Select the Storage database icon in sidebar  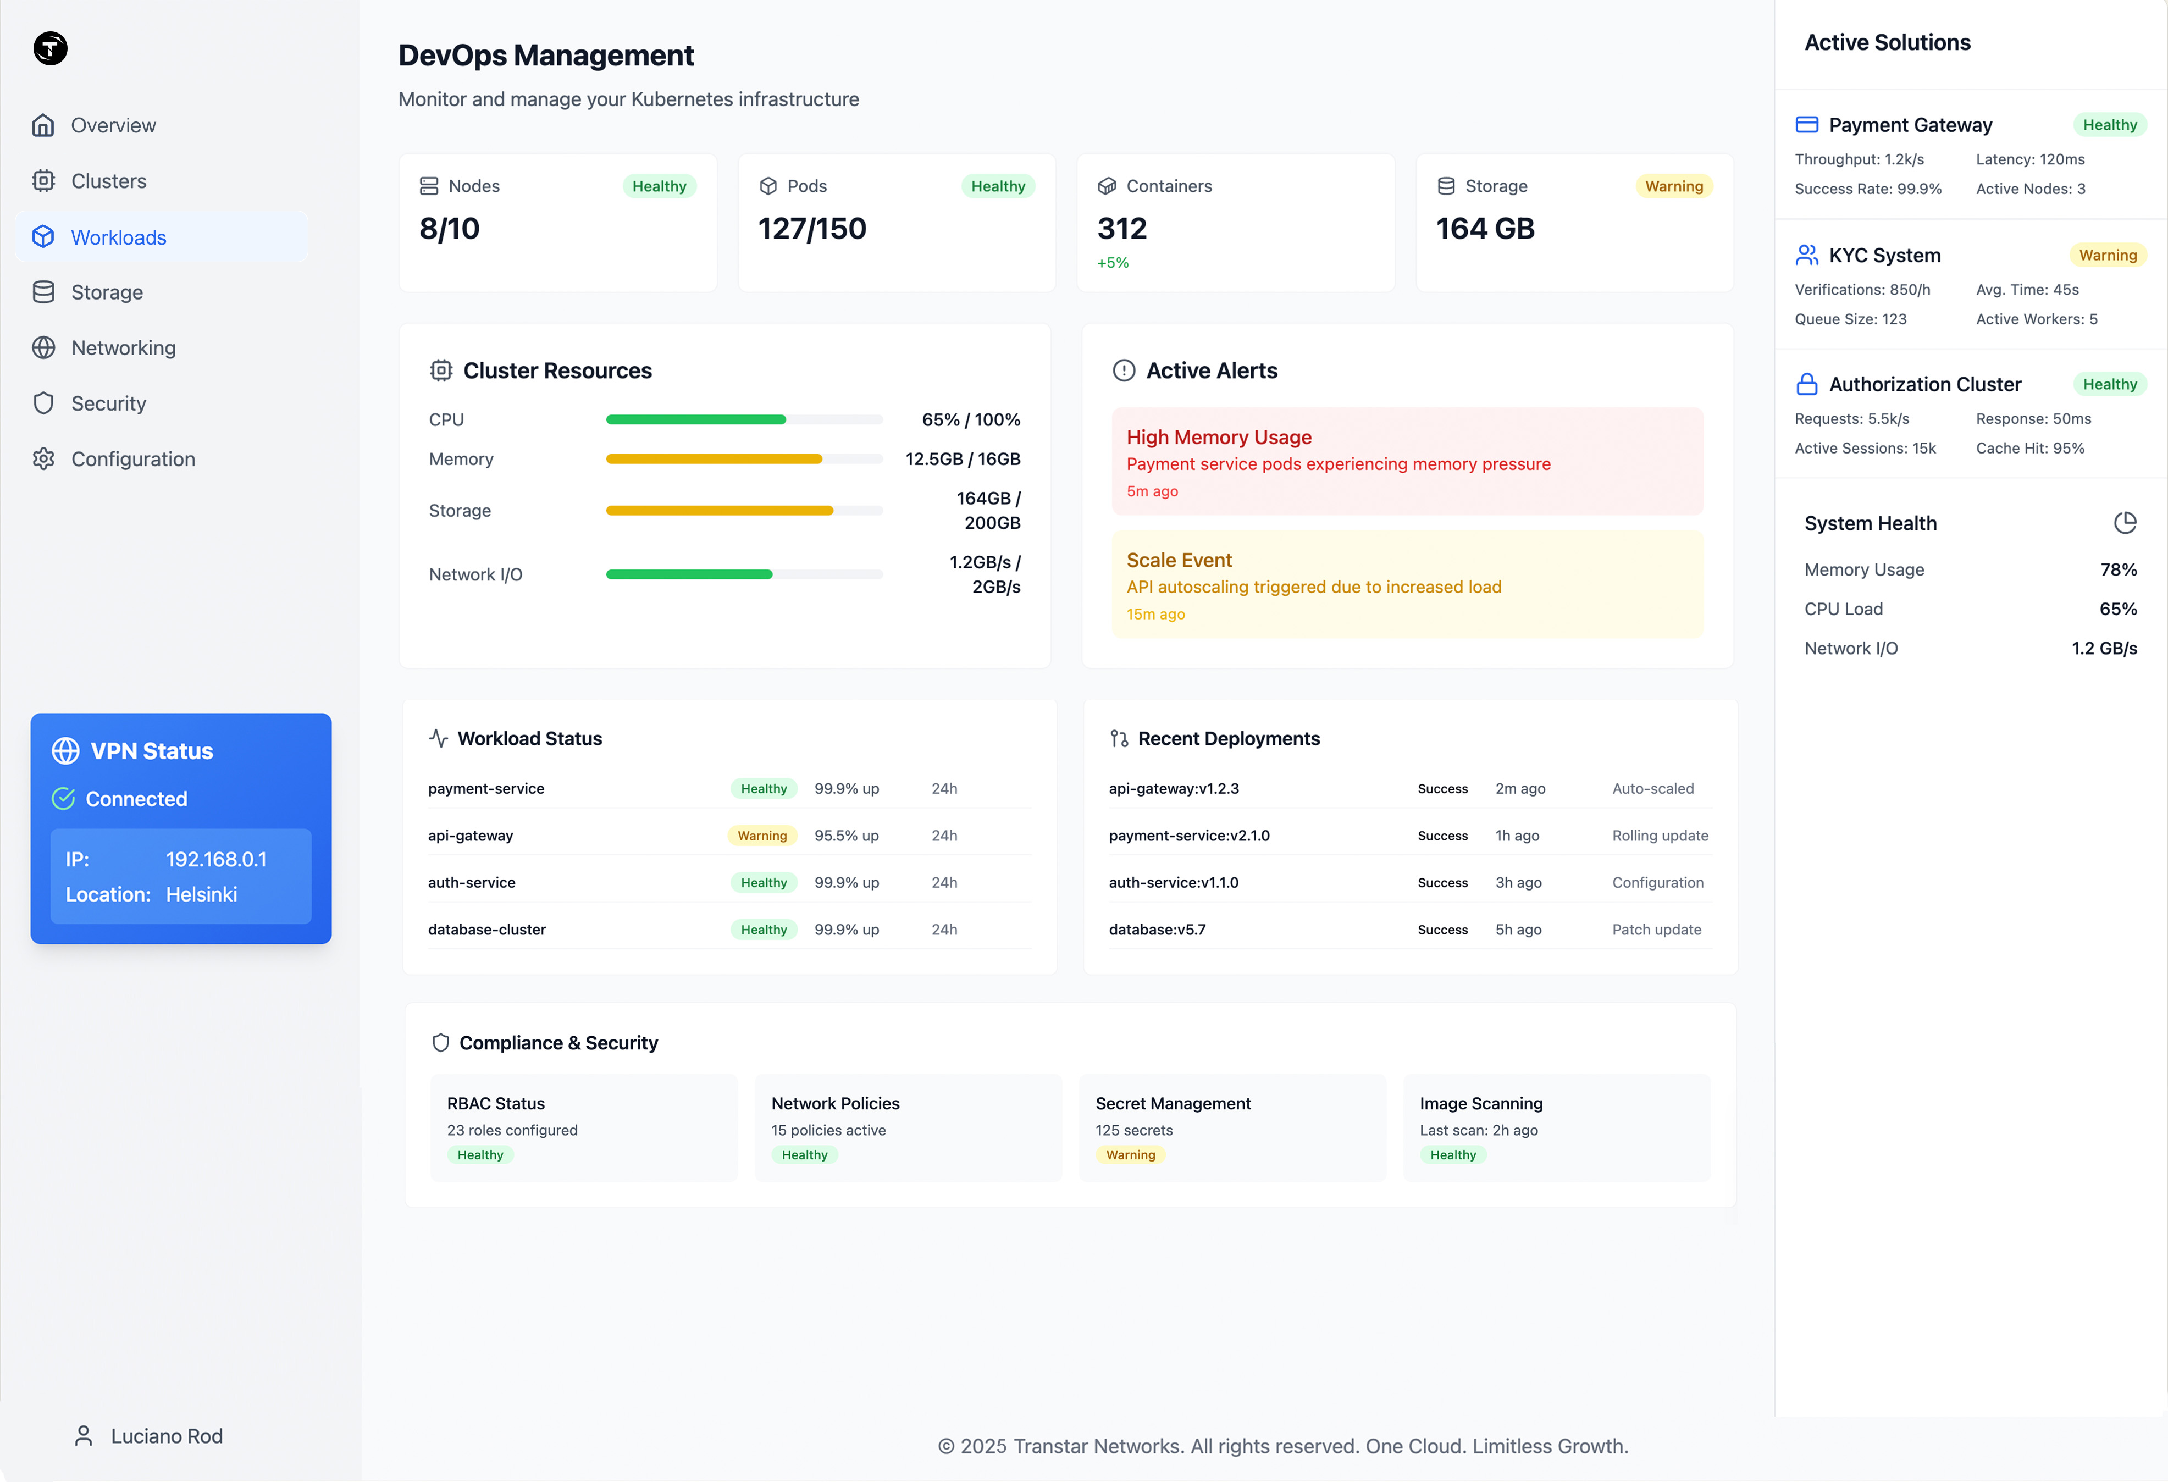point(44,292)
